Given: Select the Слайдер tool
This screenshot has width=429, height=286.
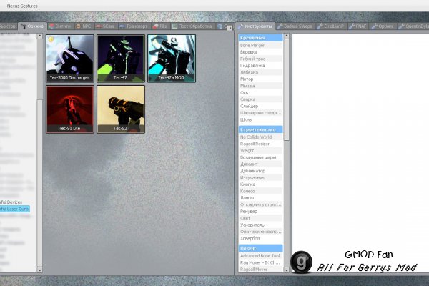Looking at the screenshot, I should (x=260, y=107).
